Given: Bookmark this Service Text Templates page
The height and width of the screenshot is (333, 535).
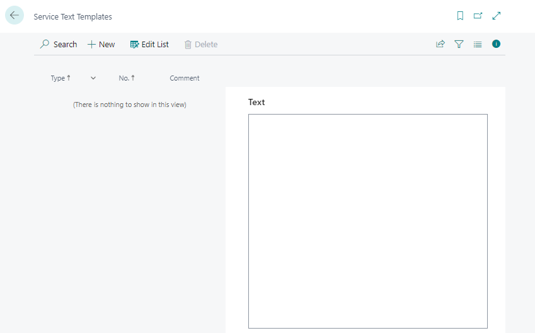Looking at the screenshot, I should (x=460, y=16).
